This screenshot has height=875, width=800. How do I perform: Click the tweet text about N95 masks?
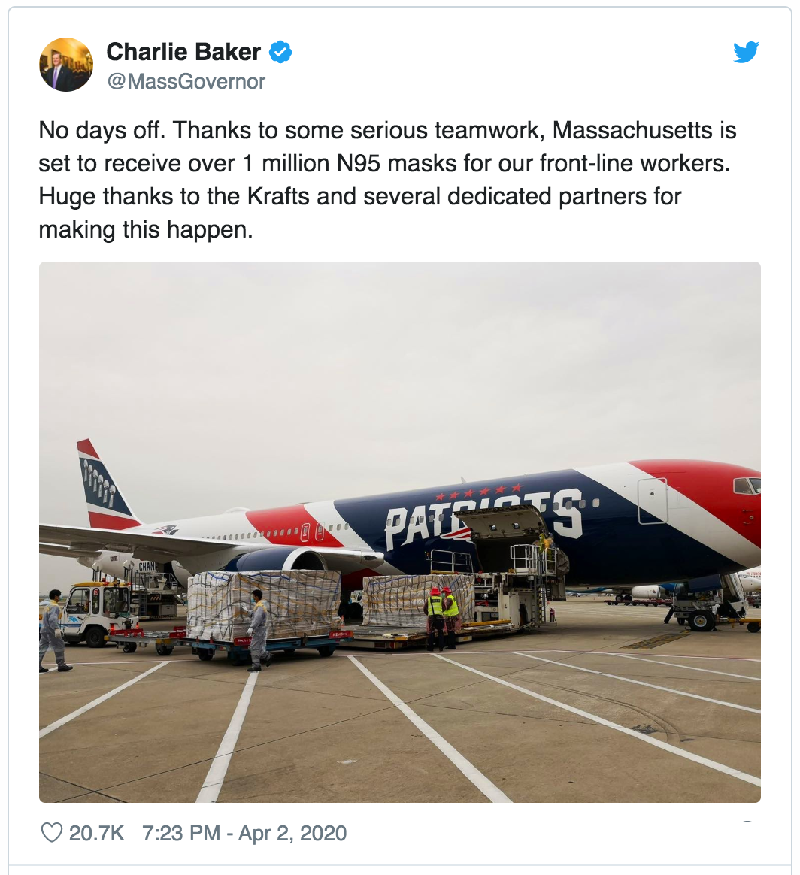point(387,180)
